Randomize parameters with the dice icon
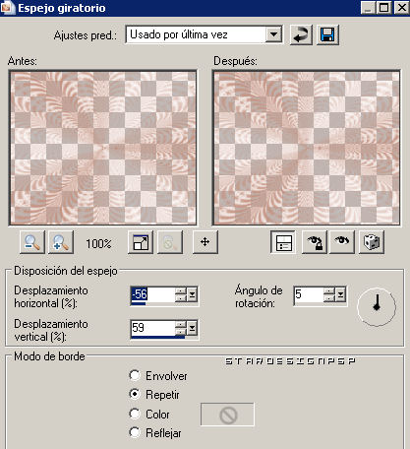Screen dimensions: 410x449 click(x=372, y=242)
